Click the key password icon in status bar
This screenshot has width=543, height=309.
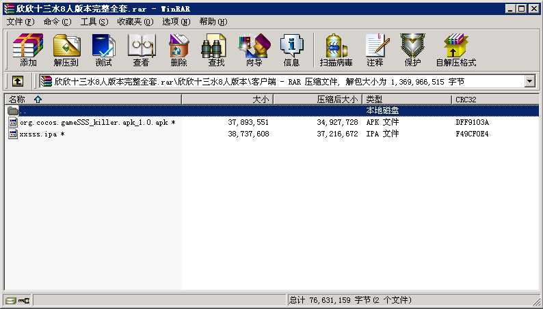[x=24, y=300]
